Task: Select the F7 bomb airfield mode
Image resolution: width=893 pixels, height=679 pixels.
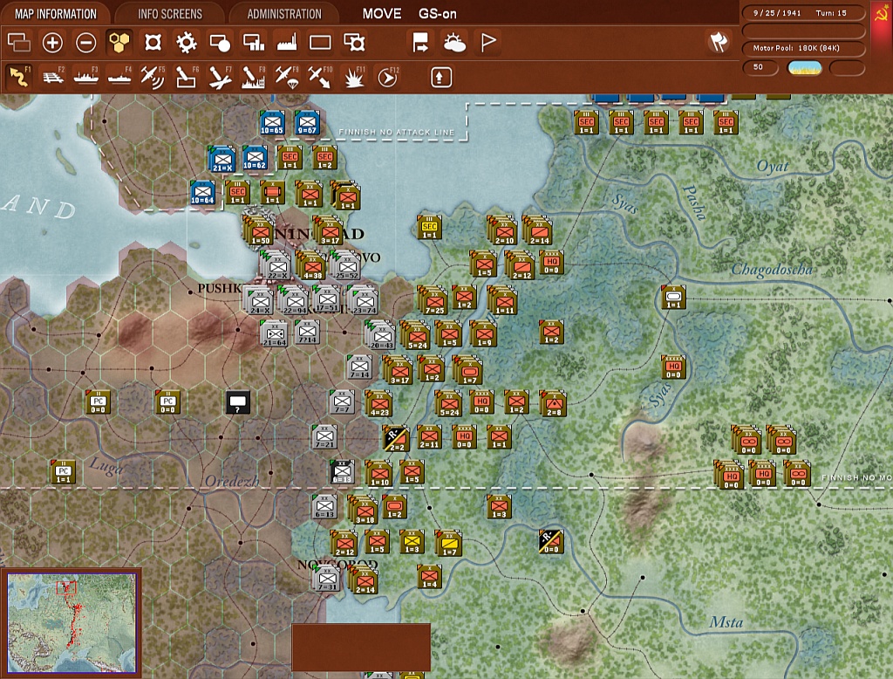Action: pyautogui.click(x=220, y=77)
